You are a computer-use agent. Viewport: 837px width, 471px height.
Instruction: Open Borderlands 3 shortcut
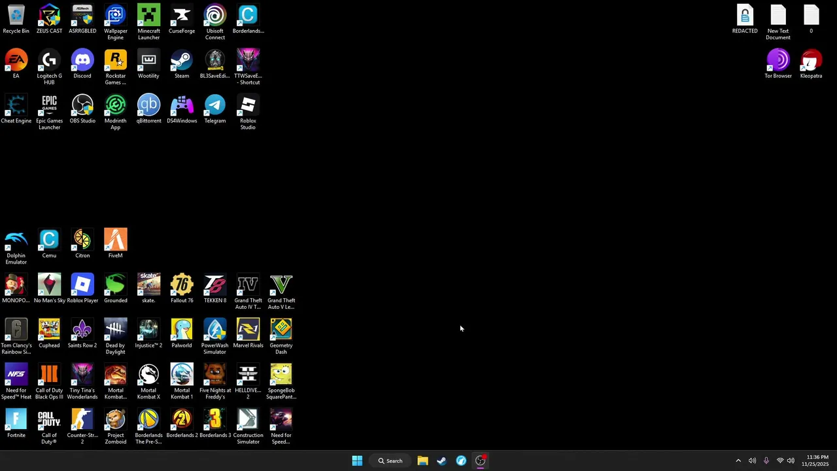coord(215,424)
